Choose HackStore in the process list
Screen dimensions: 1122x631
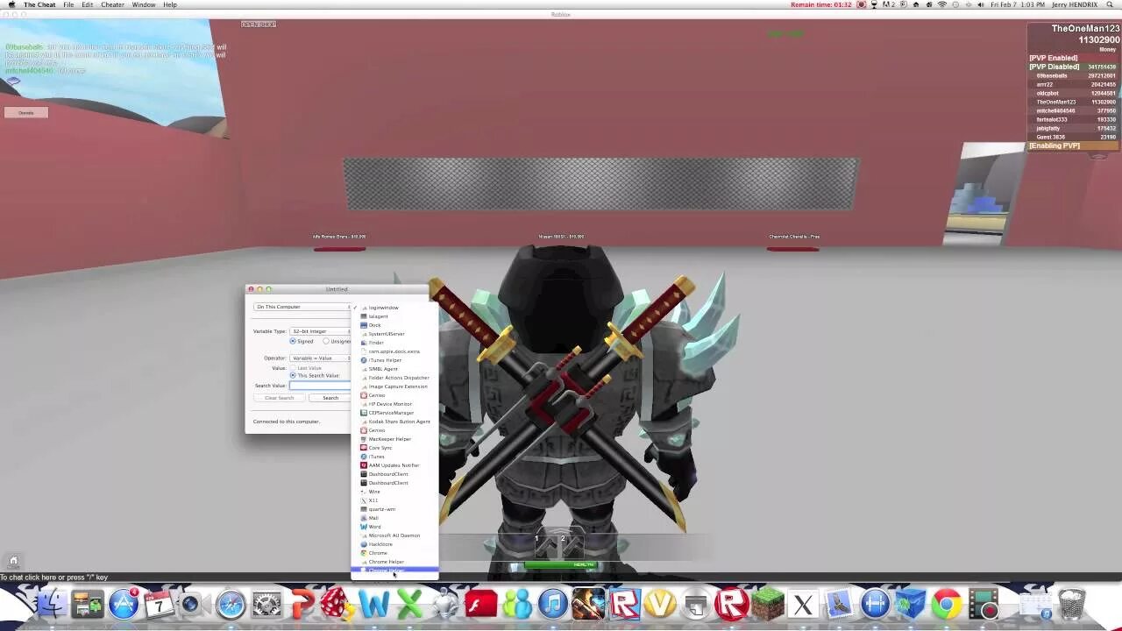coord(394,544)
